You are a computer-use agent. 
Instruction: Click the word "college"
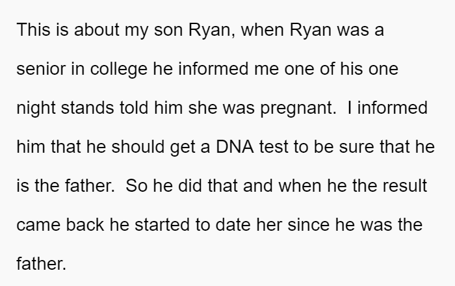pyautogui.click(x=119, y=69)
